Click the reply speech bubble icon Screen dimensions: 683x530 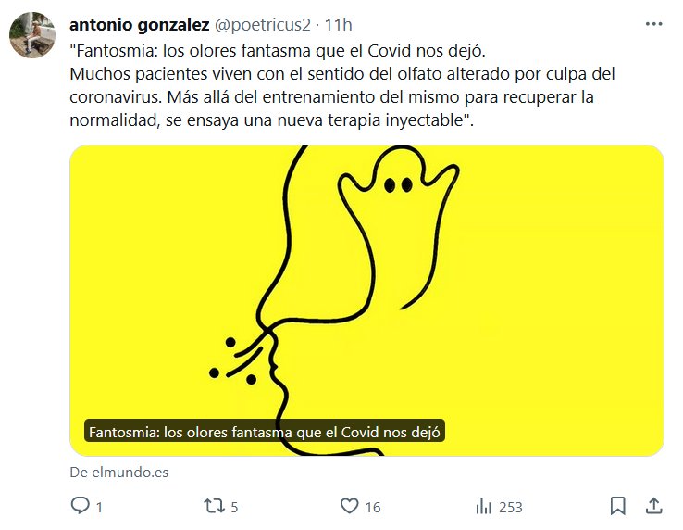point(81,506)
